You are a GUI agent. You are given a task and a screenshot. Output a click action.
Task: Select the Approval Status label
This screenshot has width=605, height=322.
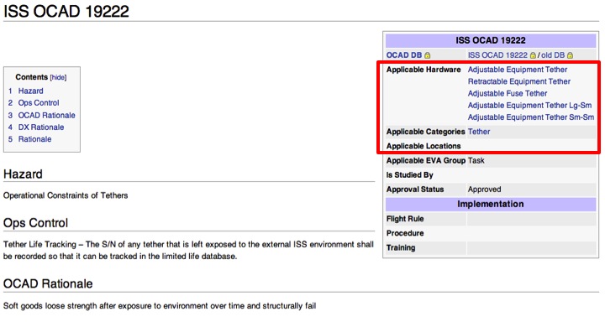click(x=415, y=190)
